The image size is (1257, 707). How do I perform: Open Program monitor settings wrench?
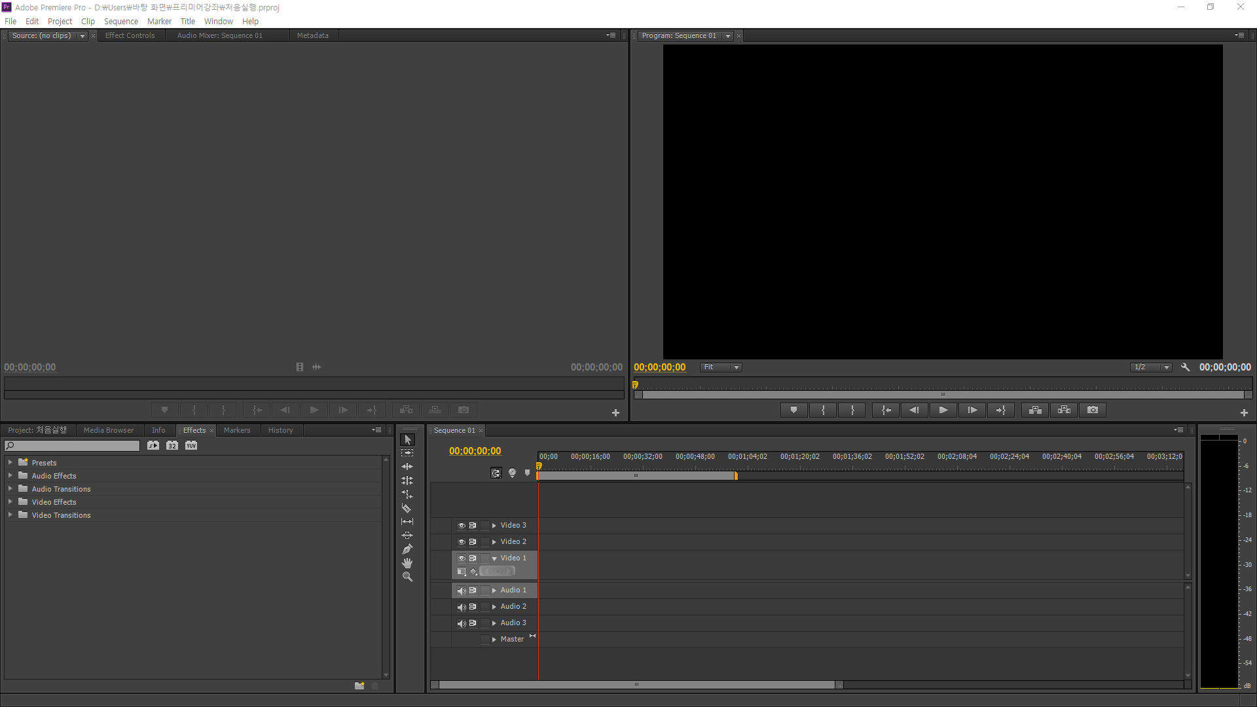point(1185,367)
